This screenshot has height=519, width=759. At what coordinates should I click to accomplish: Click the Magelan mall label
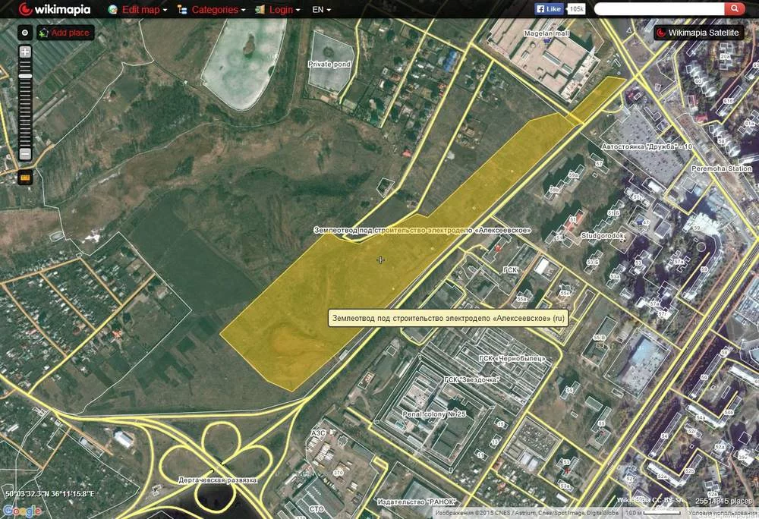click(x=546, y=33)
